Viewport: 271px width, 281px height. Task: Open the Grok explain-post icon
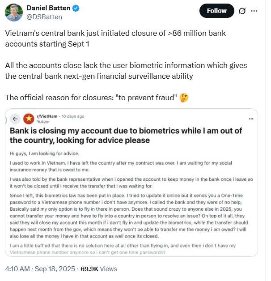242,11
